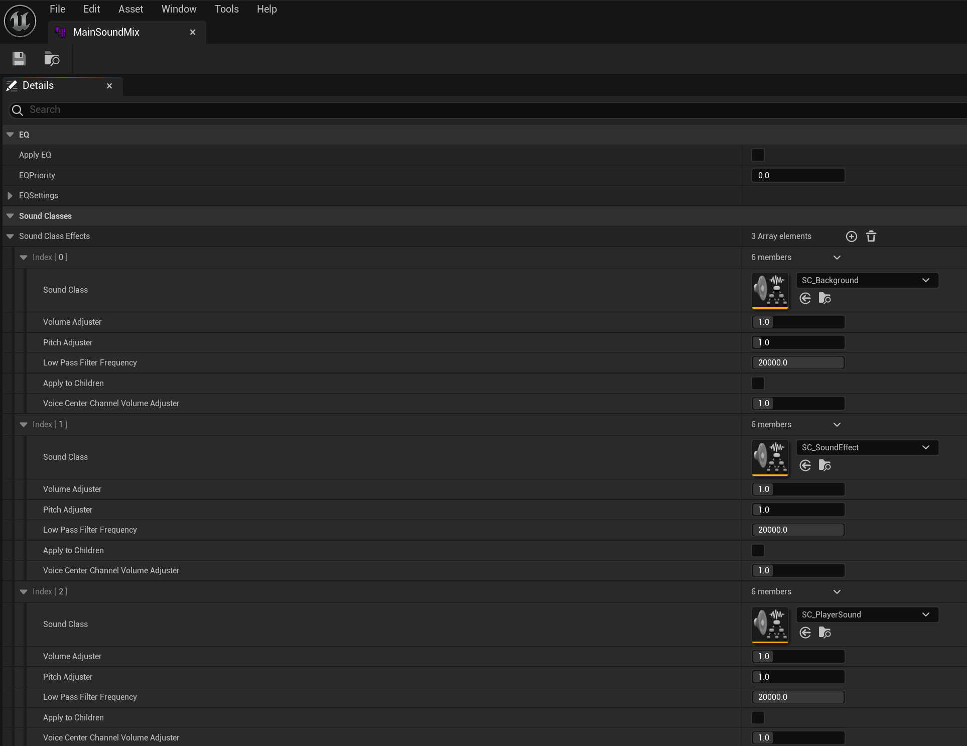Click the Volume Adjuster slider for Index 0

click(798, 322)
